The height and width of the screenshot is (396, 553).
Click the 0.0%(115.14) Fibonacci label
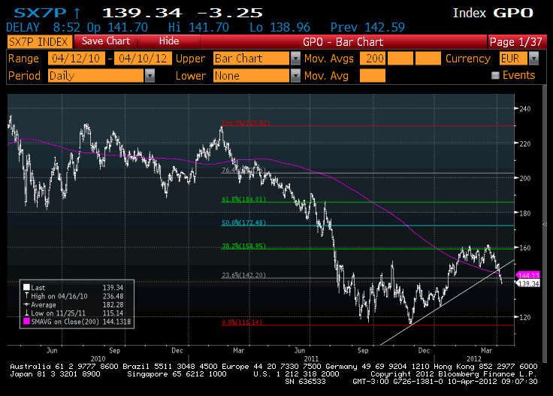[242, 322]
